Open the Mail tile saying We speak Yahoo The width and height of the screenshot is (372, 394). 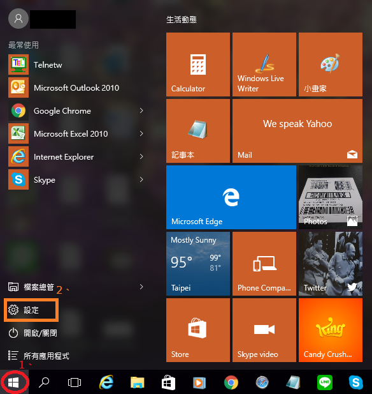[x=297, y=131]
